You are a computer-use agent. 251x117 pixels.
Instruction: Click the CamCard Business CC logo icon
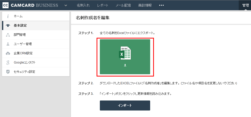tap(6, 5)
